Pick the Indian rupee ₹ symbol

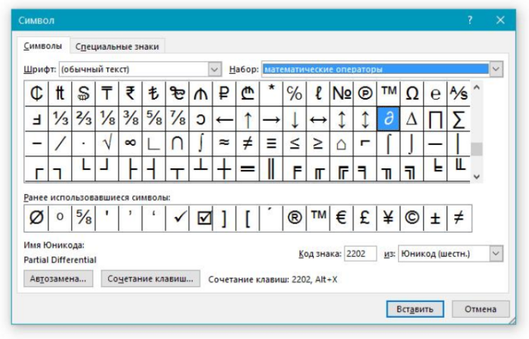[x=130, y=94]
